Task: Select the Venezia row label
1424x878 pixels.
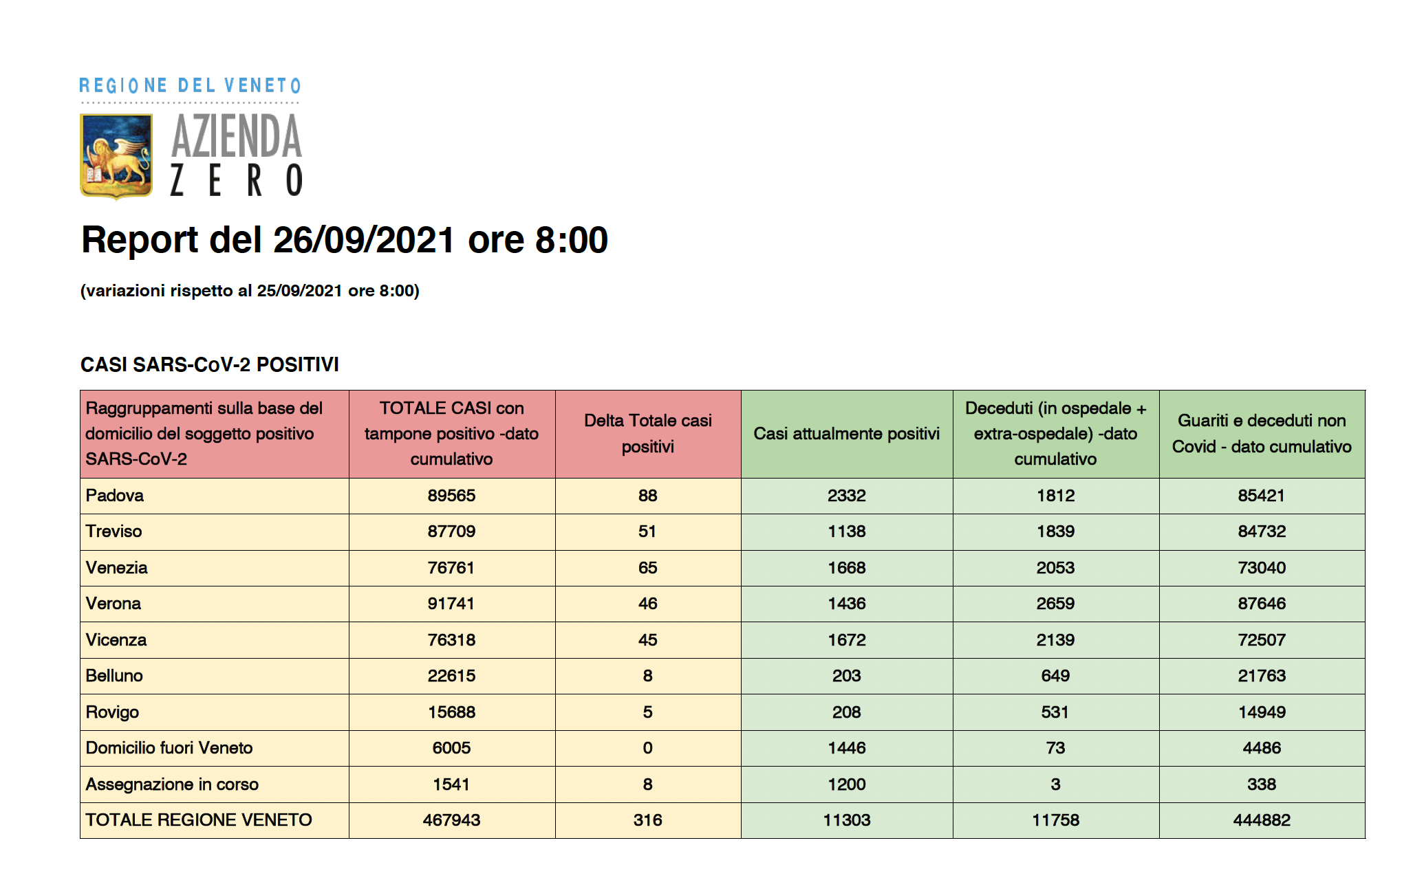Action: [x=116, y=568]
